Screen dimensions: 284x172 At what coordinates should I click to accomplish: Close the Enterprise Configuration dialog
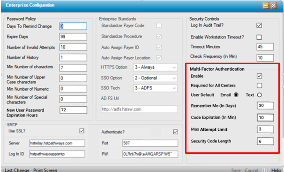[274, 6]
